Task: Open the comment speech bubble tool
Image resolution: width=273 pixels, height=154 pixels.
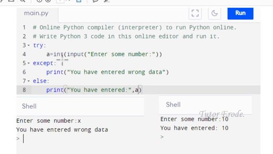Action: pyautogui.click(x=95, y=1)
